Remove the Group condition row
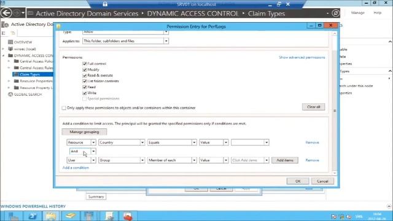This screenshot has width=393, height=221. 313,160
